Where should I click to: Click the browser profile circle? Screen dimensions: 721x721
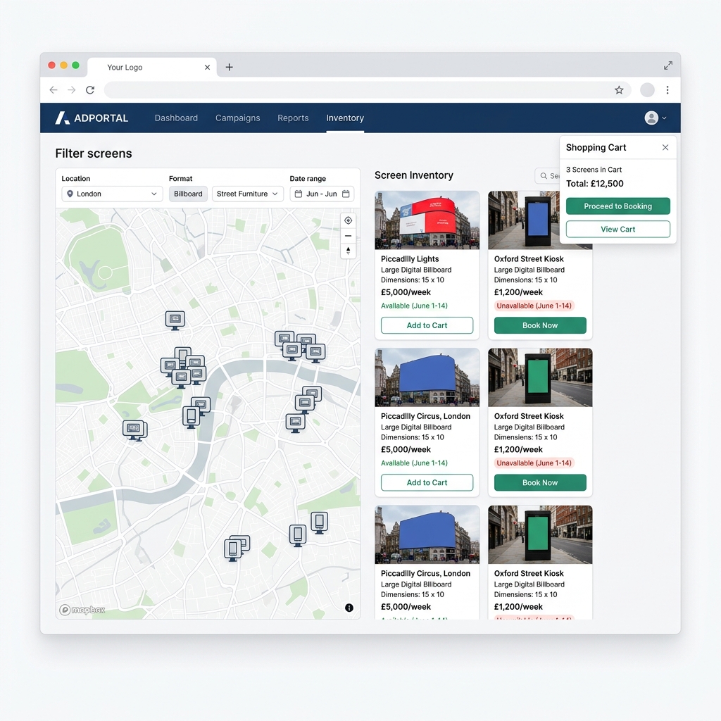647,90
